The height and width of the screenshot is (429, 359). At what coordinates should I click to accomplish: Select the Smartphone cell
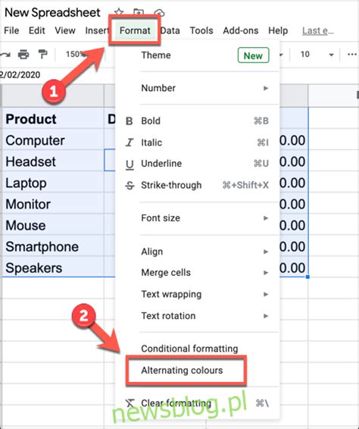pyautogui.click(x=53, y=246)
